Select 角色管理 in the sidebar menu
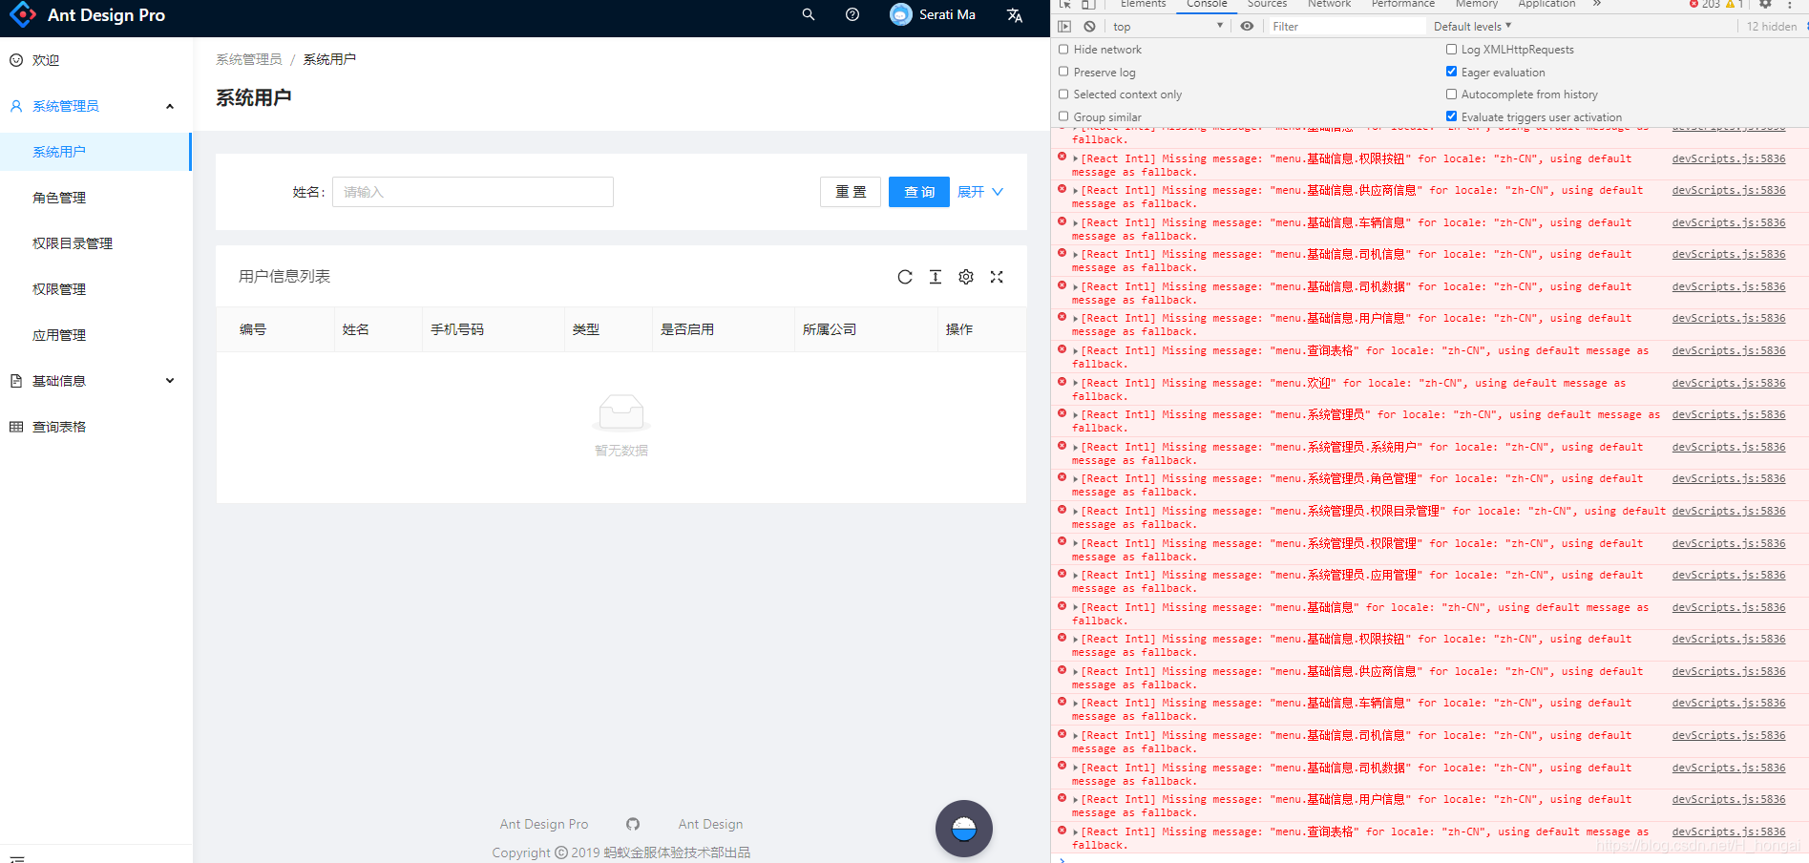 (58, 198)
